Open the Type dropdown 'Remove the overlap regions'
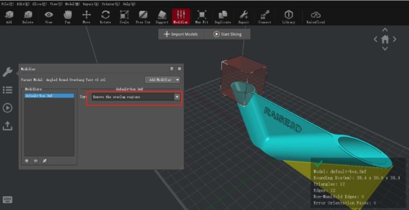This screenshot has width=409, height=210. (x=136, y=97)
